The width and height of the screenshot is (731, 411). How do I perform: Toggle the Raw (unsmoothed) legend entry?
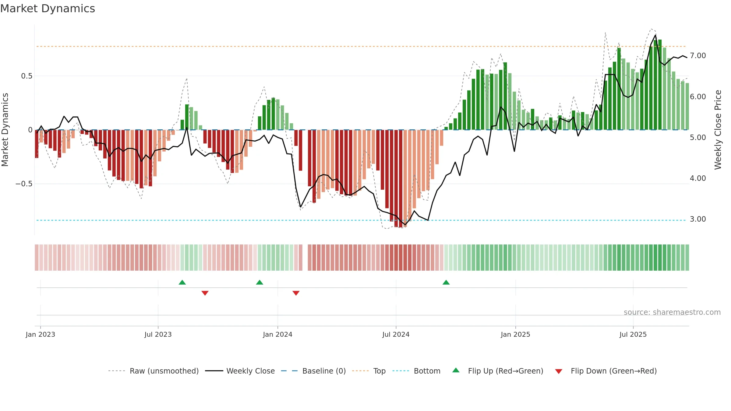[153, 371]
